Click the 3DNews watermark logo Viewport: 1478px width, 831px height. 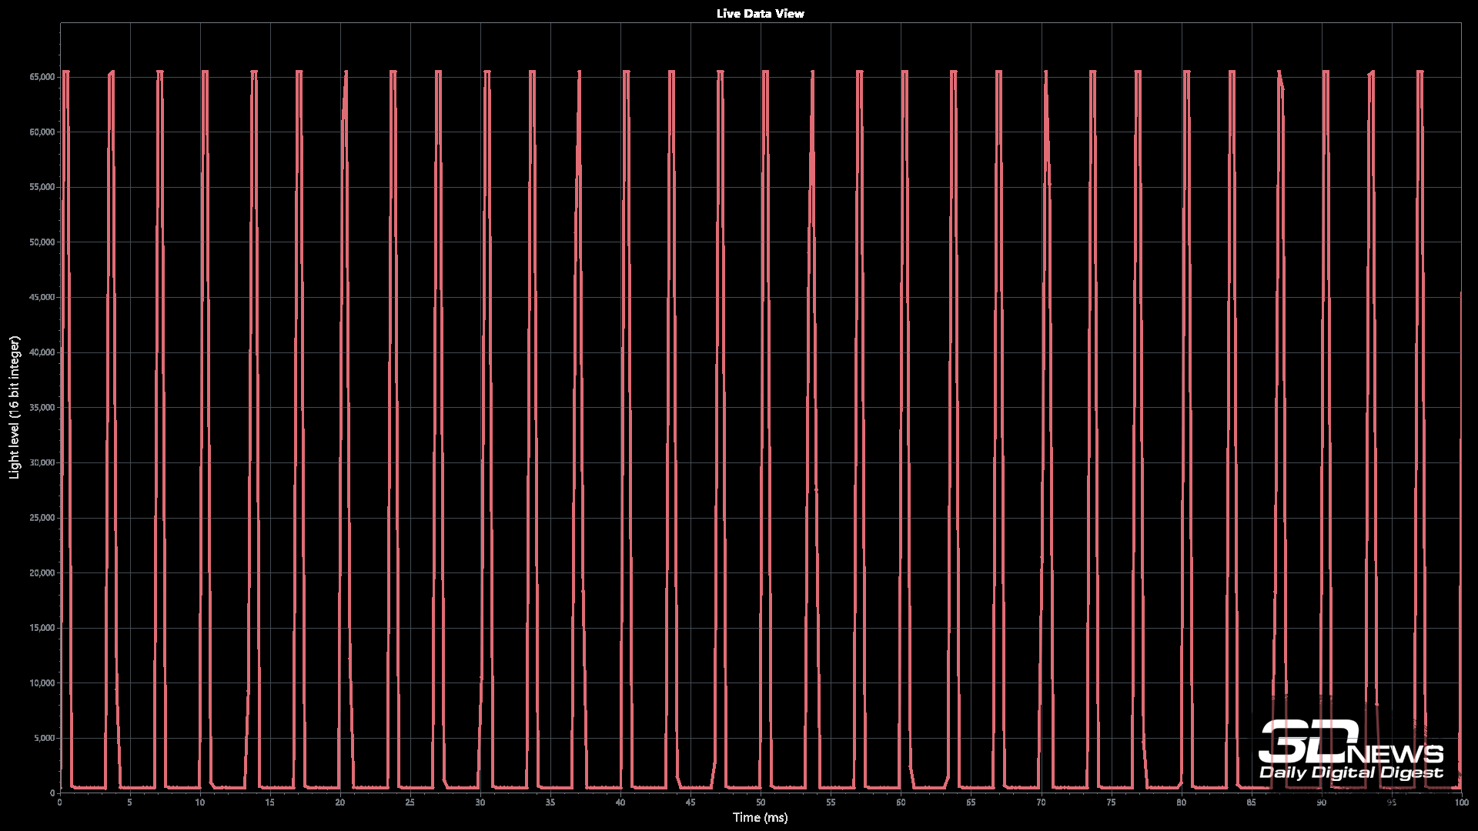coord(1350,741)
